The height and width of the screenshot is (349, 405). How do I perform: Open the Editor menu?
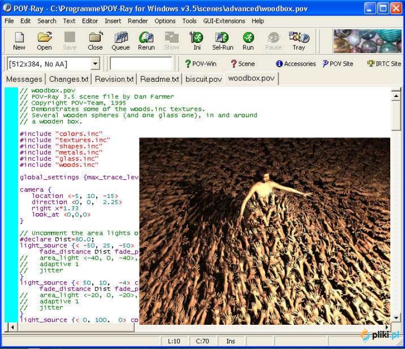(90, 21)
